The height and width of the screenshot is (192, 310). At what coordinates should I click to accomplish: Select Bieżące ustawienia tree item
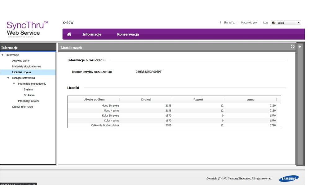click(x=24, y=78)
